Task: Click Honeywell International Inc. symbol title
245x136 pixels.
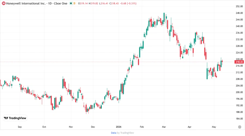Action: (x=26, y=3)
